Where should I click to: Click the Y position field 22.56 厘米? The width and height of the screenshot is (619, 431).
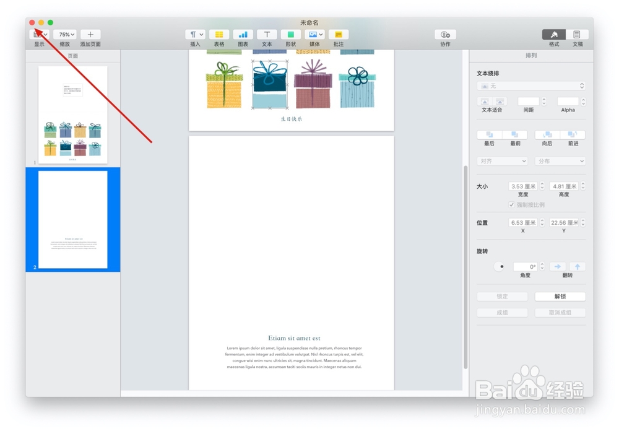click(x=564, y=222)
